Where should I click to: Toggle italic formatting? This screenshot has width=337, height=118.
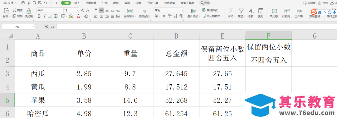[45, 16]
